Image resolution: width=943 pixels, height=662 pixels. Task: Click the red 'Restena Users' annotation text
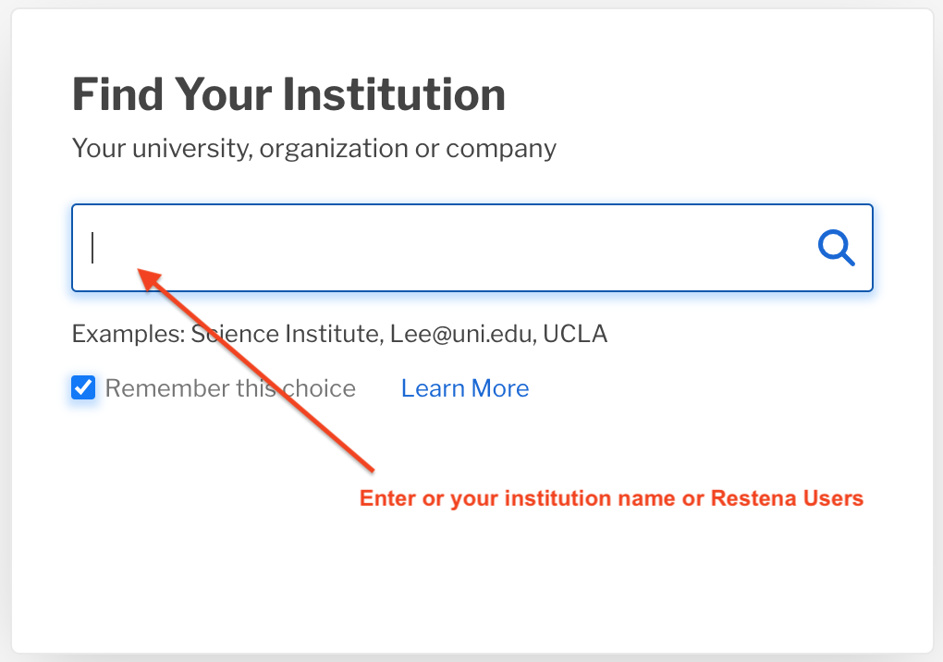tap(787, 498)
